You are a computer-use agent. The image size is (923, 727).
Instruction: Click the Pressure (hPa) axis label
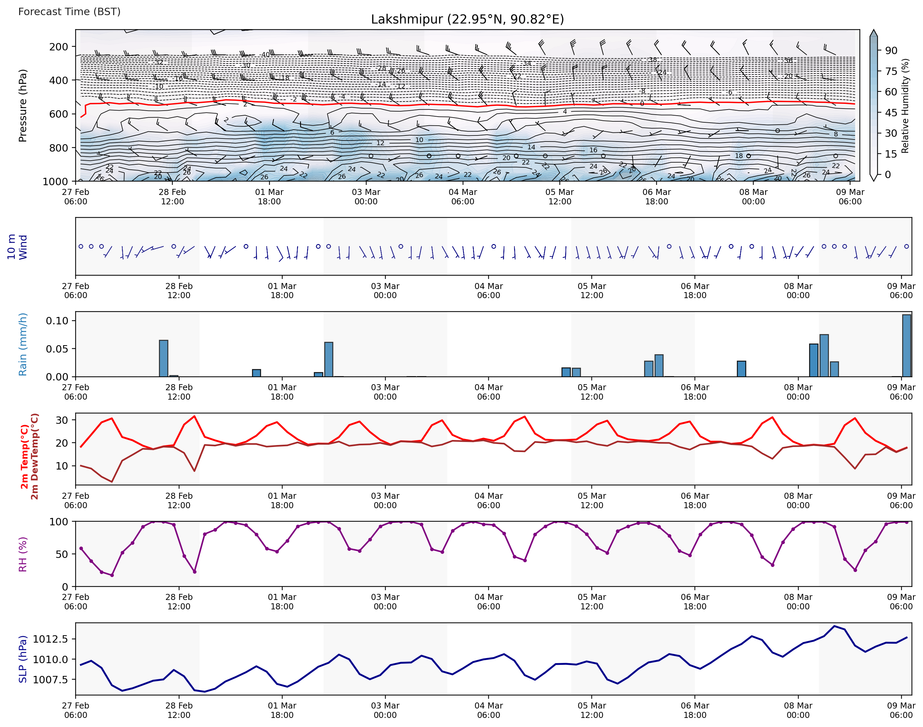coord(23,106)
